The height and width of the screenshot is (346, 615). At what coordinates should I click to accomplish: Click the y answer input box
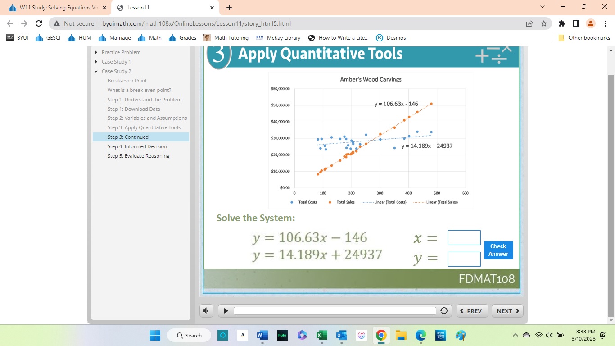464,259
